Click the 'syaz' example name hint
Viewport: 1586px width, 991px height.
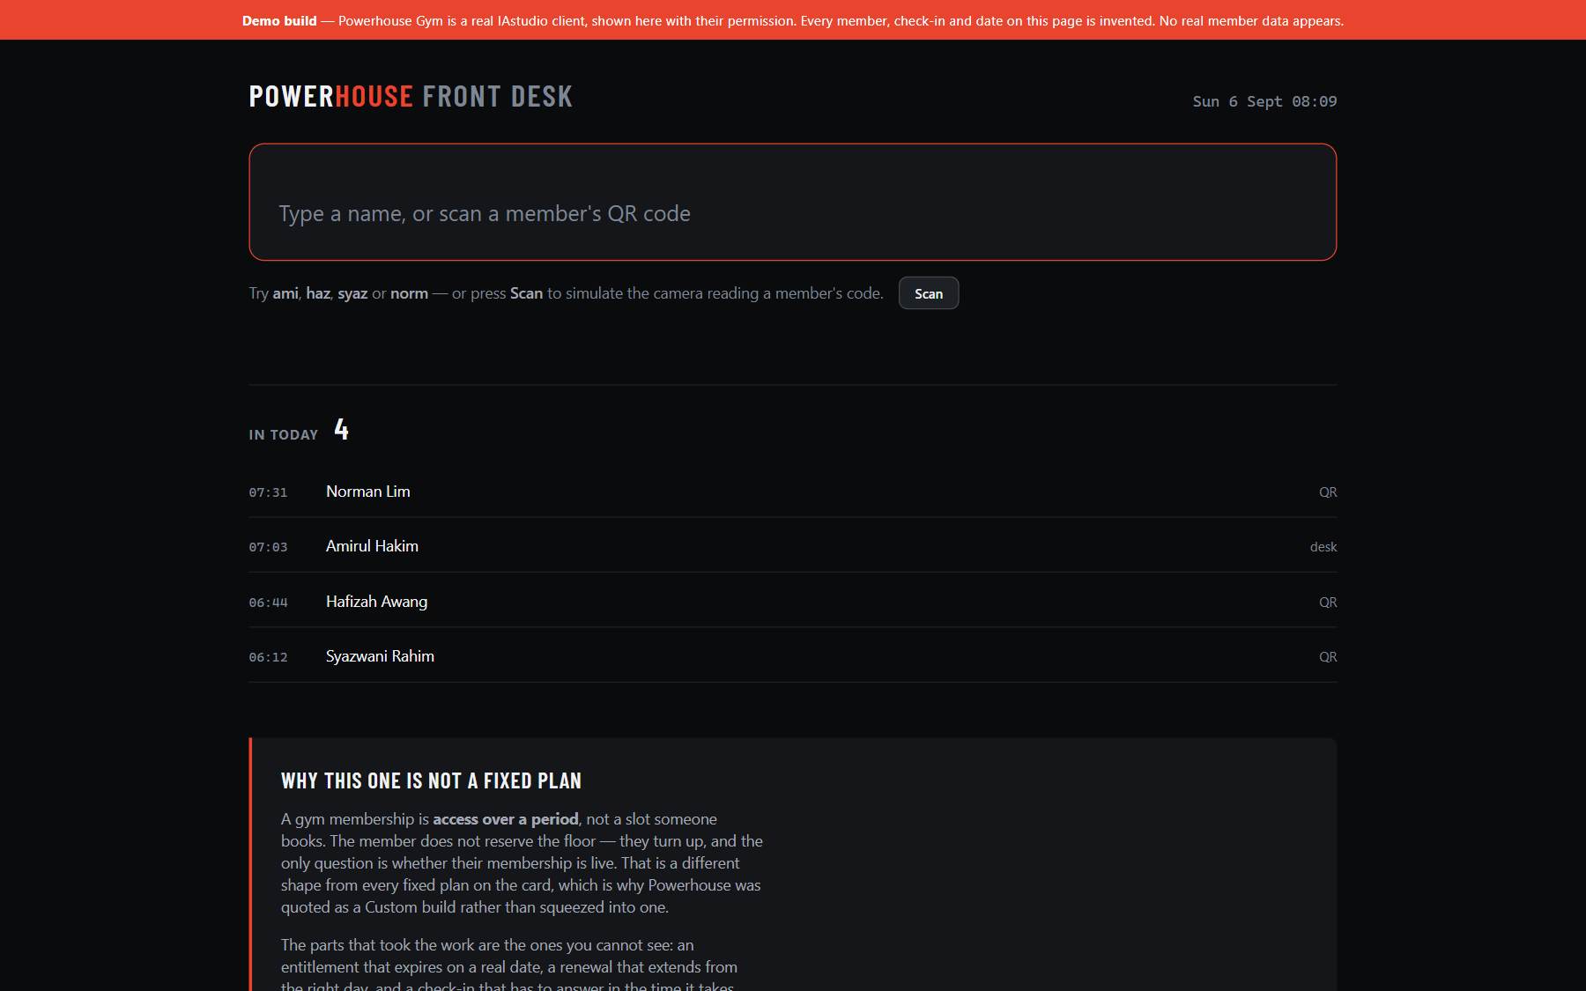(352, 293)
